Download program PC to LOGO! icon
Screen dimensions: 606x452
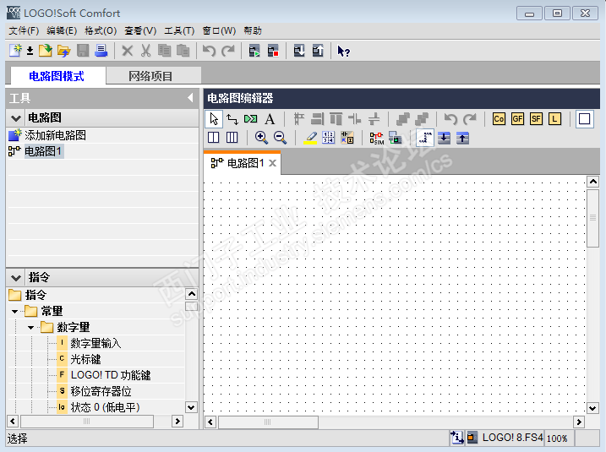coord(299,51)
